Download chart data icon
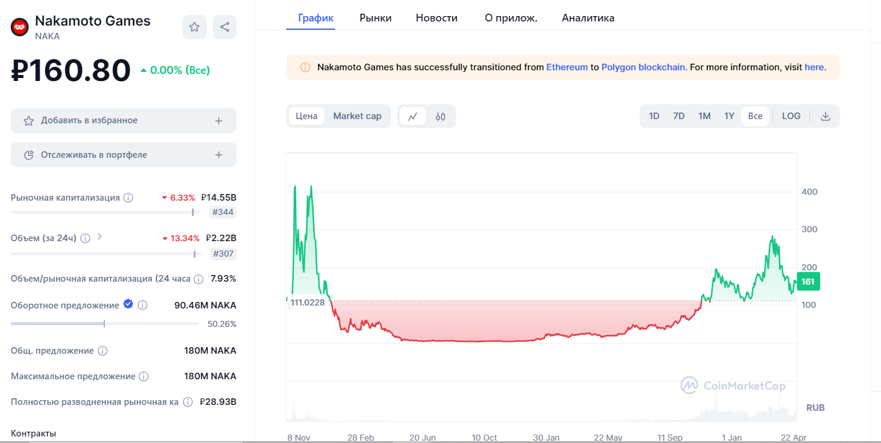The width and height of the screenshot is (881, 443). [826, 116]
